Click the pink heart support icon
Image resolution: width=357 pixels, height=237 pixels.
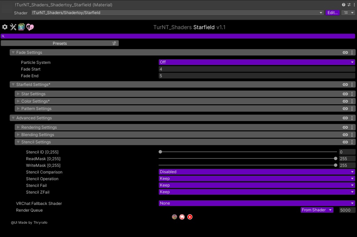[30, 27]
